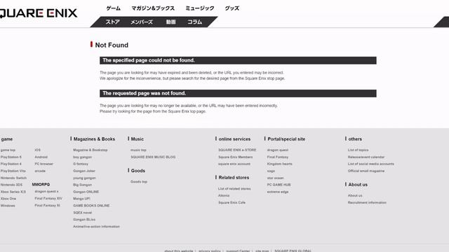Open the GAME BOOKS ONLINE link
The height and width of the screenshot is (252, 449).
point(91,206)
